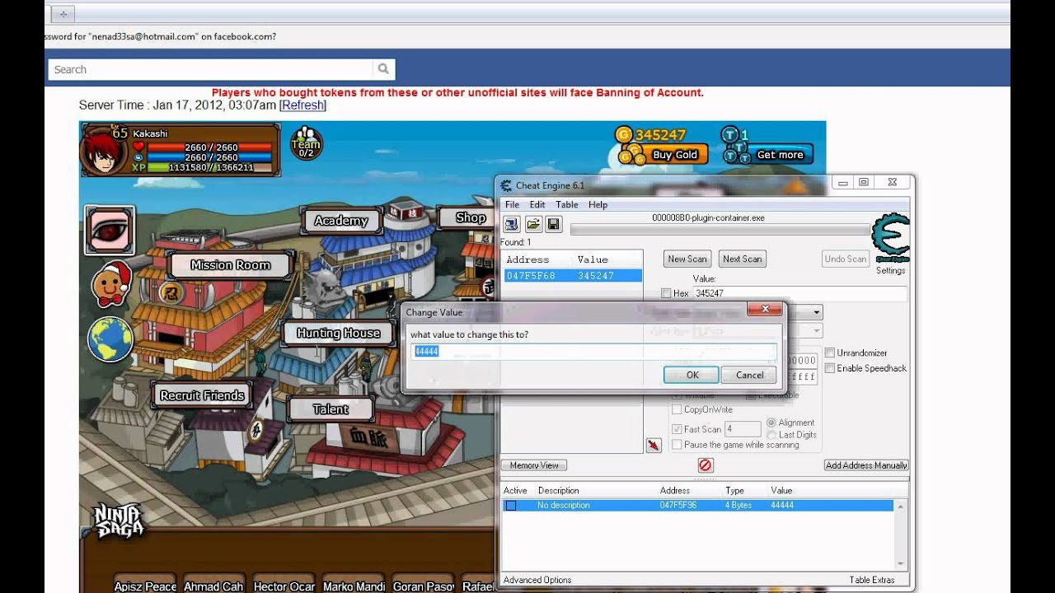Close the Change Value dialog with red X
1055x593 pixels.
pyautogui.click(x=765, y=309)
